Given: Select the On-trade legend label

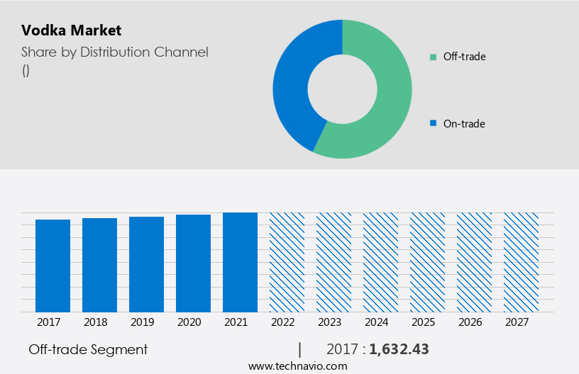Looking at the screenshot, I should [464, 124].
